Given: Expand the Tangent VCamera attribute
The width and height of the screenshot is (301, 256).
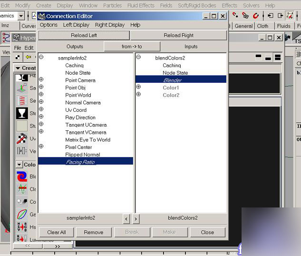Looking at the screenshot, I should tap(41, 131).
